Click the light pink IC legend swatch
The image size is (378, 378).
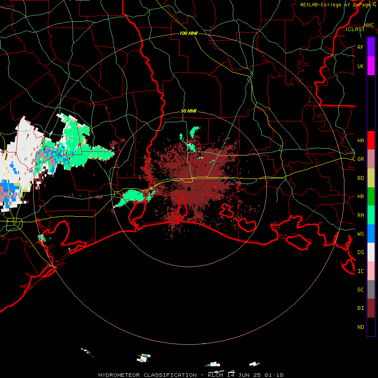tap(371, 271)
